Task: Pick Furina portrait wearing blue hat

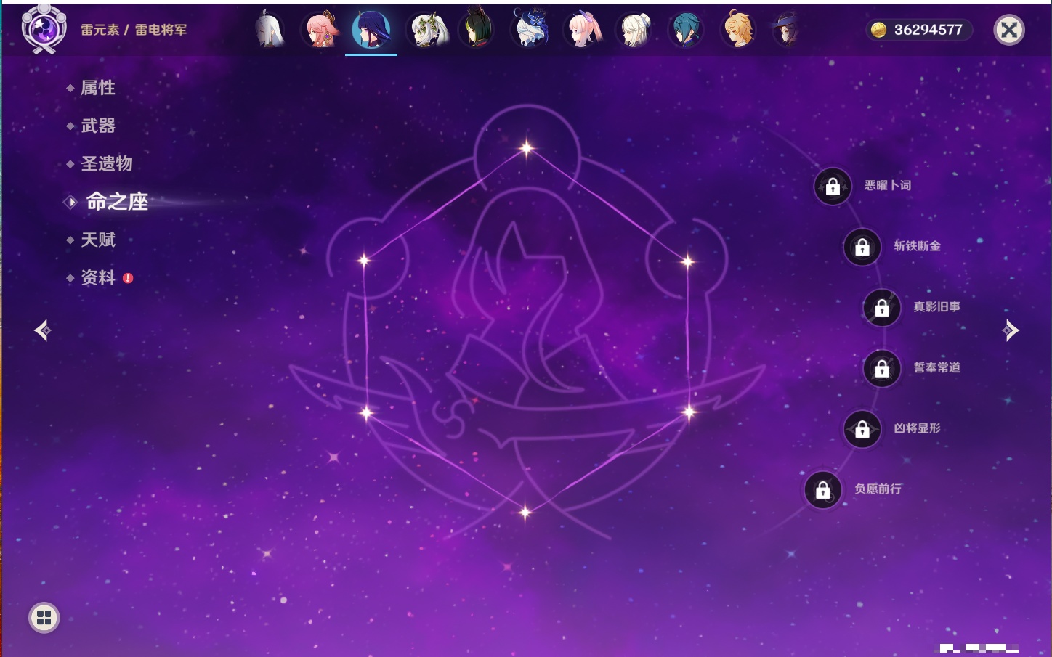Action: [531, 30]
